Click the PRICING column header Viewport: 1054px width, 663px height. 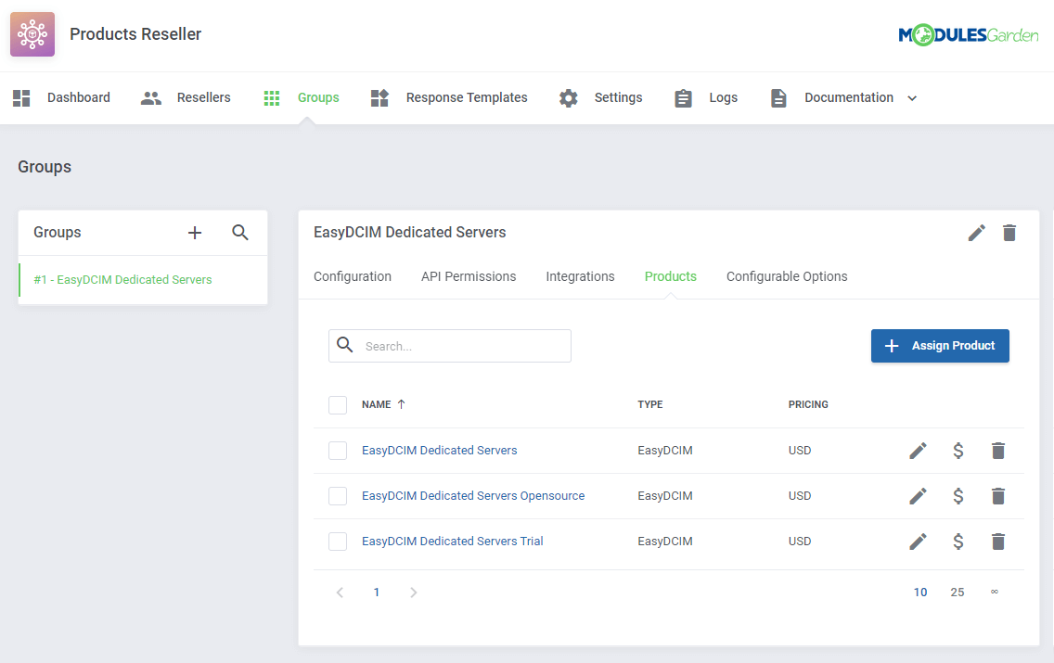tap(808, 404)
